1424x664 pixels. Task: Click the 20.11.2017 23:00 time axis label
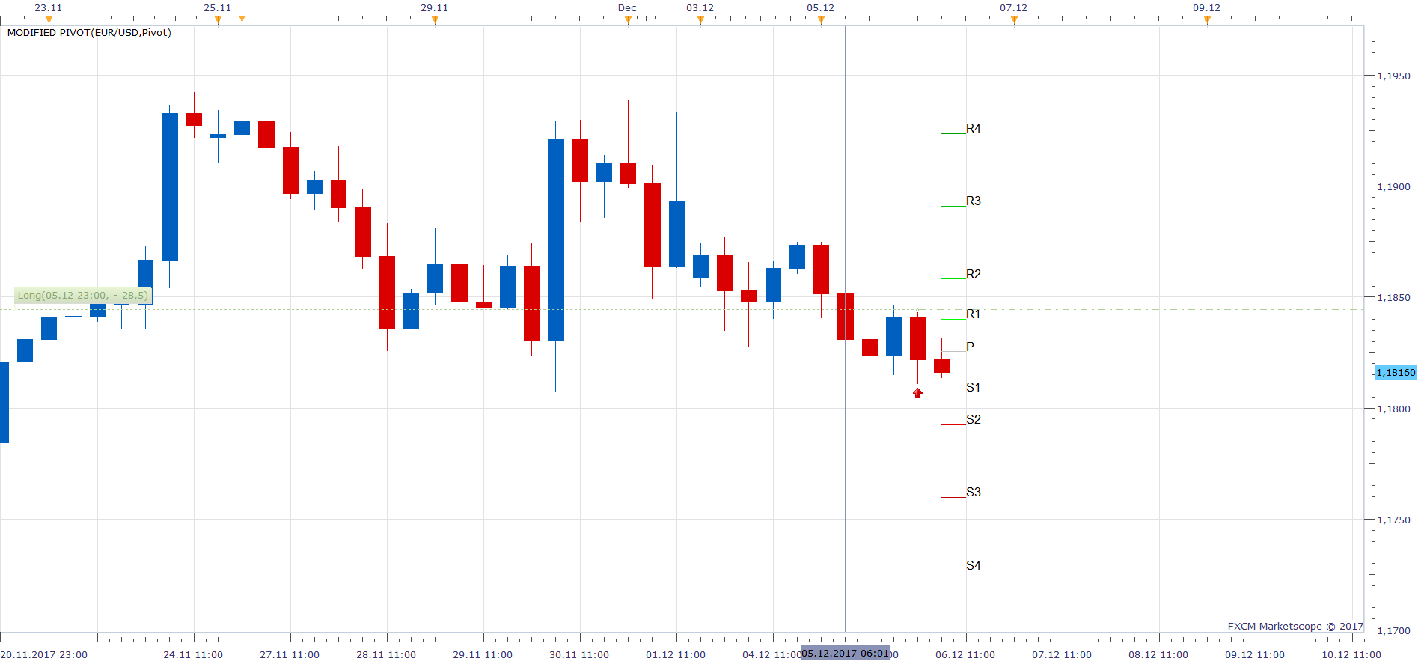point(44,655)
